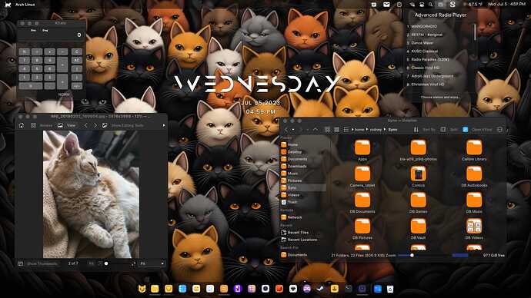Go up one folder in Dolphin
This screenshot has width=531, height=298.
point(316,130)
